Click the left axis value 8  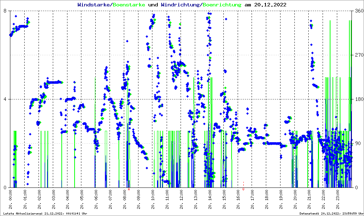(5, 11)
